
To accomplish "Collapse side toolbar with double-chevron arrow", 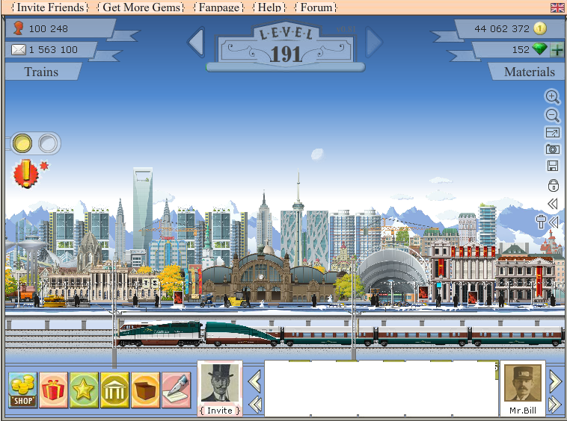I will pyautogui.click(x=552, y=204).
